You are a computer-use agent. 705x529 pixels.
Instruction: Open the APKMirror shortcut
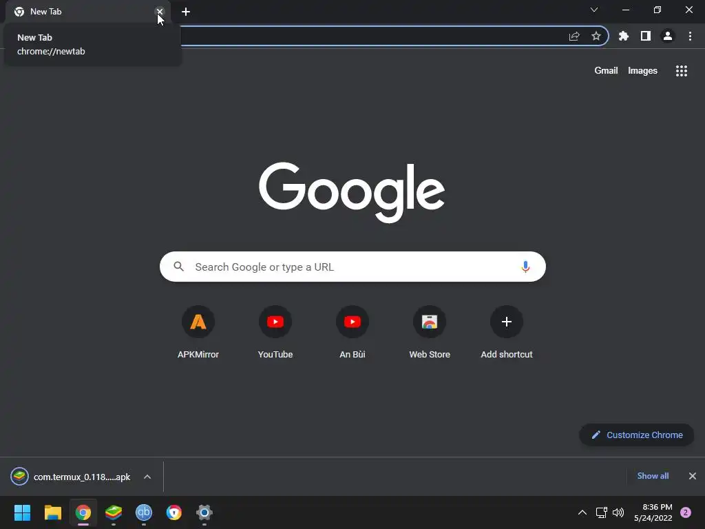[x=198, y=333]
